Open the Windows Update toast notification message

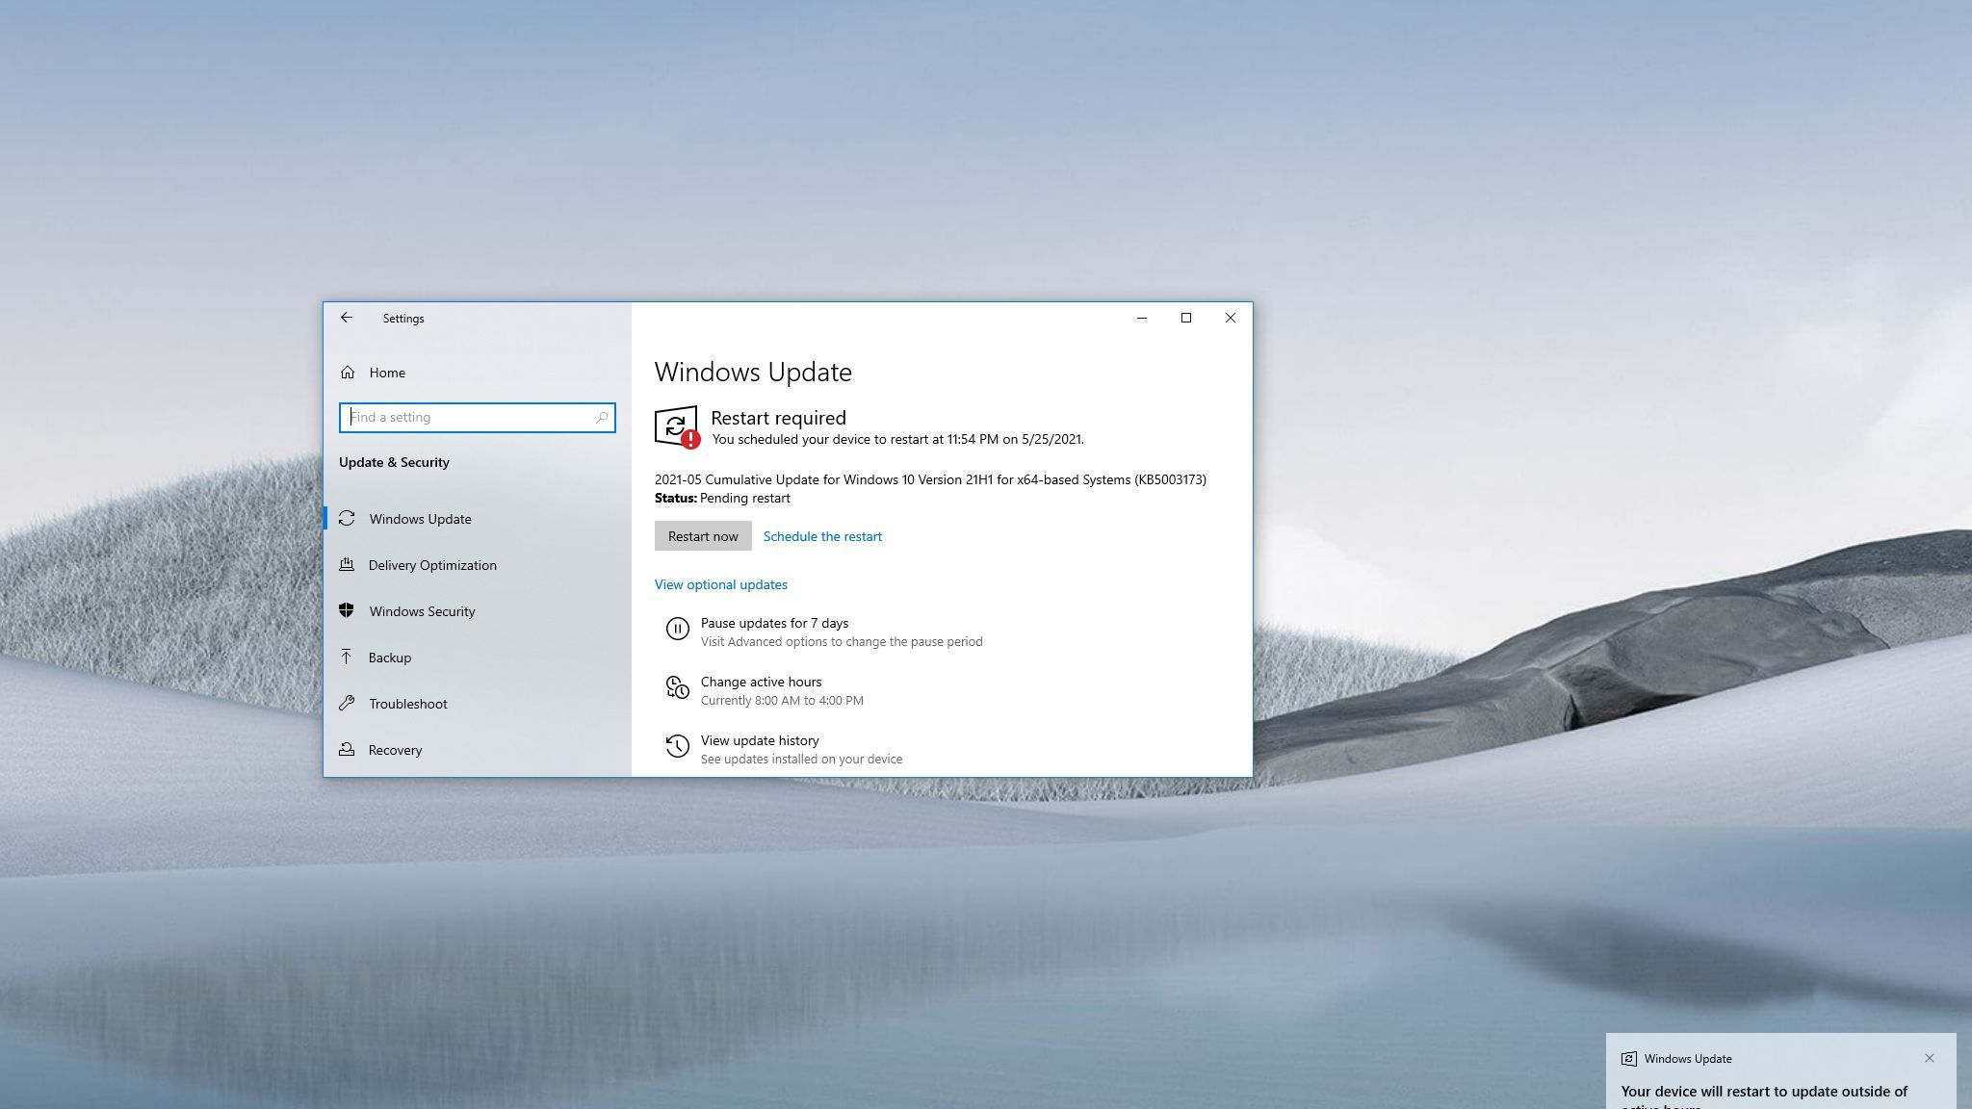(x=1763, y=1092)
